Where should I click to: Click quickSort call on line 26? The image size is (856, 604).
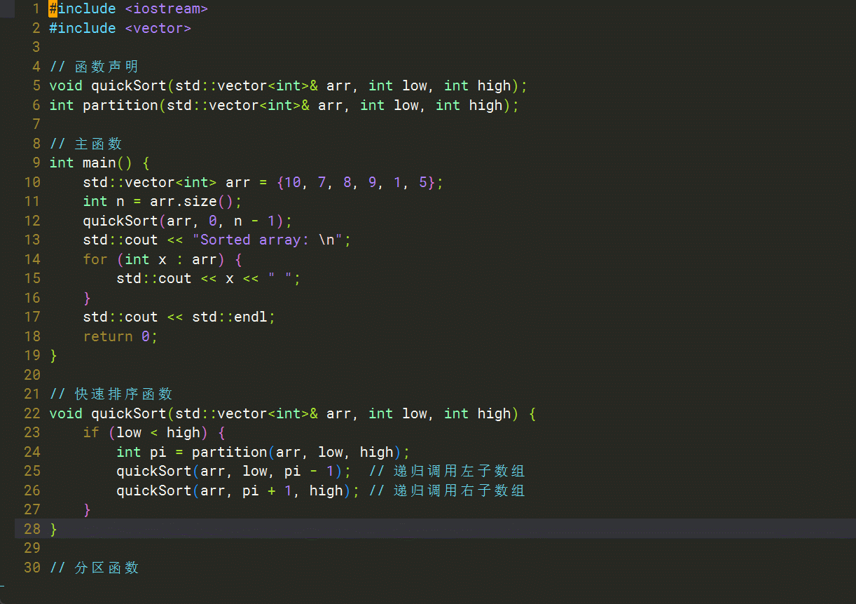(x=154, y=491)
